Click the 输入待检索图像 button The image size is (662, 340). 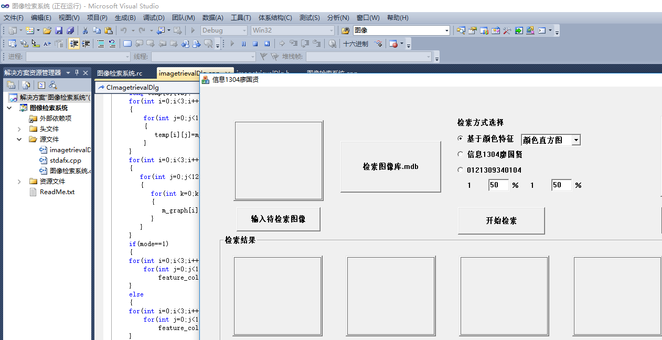tap(278, 219)
